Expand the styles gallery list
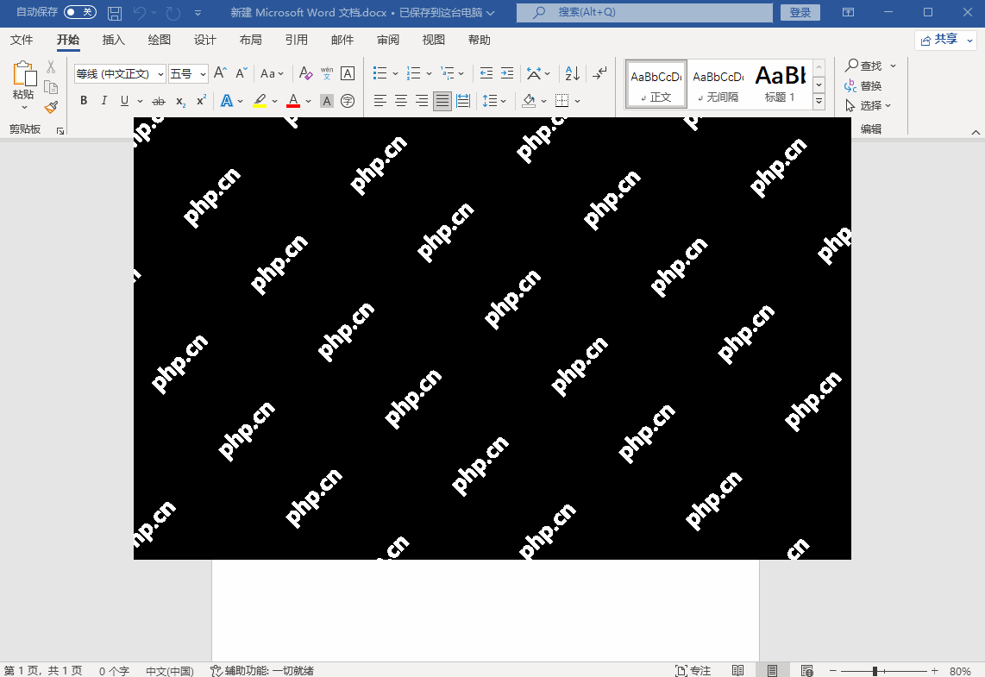 [x=819, y=102]
